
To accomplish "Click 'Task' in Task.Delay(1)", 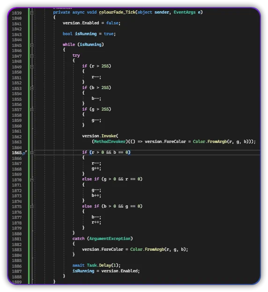I will 91,265.
